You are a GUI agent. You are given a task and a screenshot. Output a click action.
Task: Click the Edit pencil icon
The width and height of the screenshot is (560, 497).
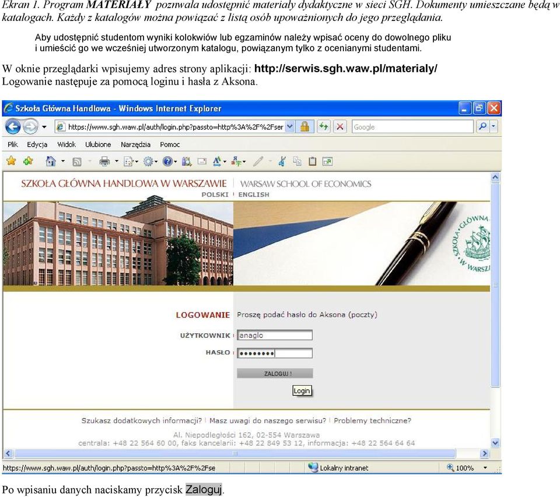(258, 161)
